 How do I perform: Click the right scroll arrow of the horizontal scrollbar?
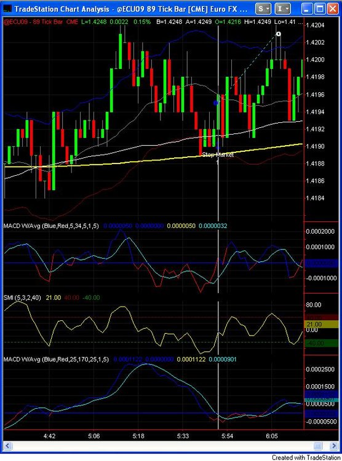[334, 446]
